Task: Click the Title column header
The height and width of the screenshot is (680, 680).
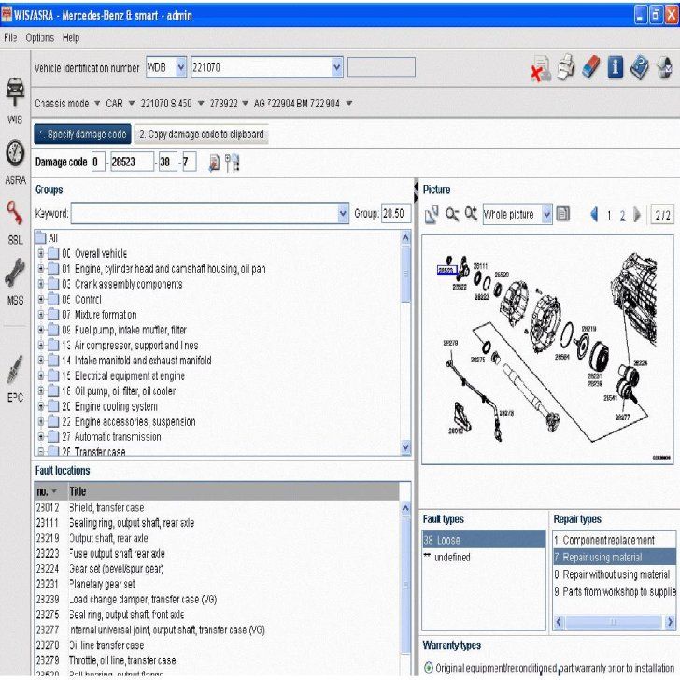Action: click(234, 491)
